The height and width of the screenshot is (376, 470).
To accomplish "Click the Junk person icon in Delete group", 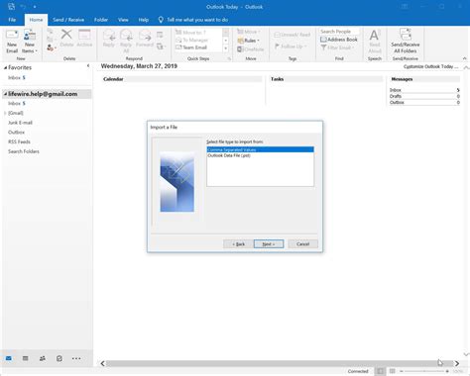I will pos(51,47).
